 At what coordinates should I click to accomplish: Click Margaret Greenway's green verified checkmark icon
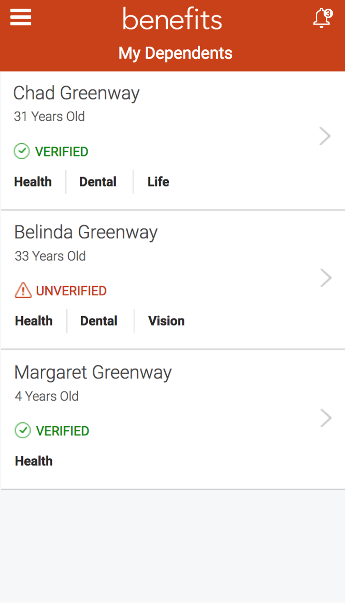[x=23, y=431]
